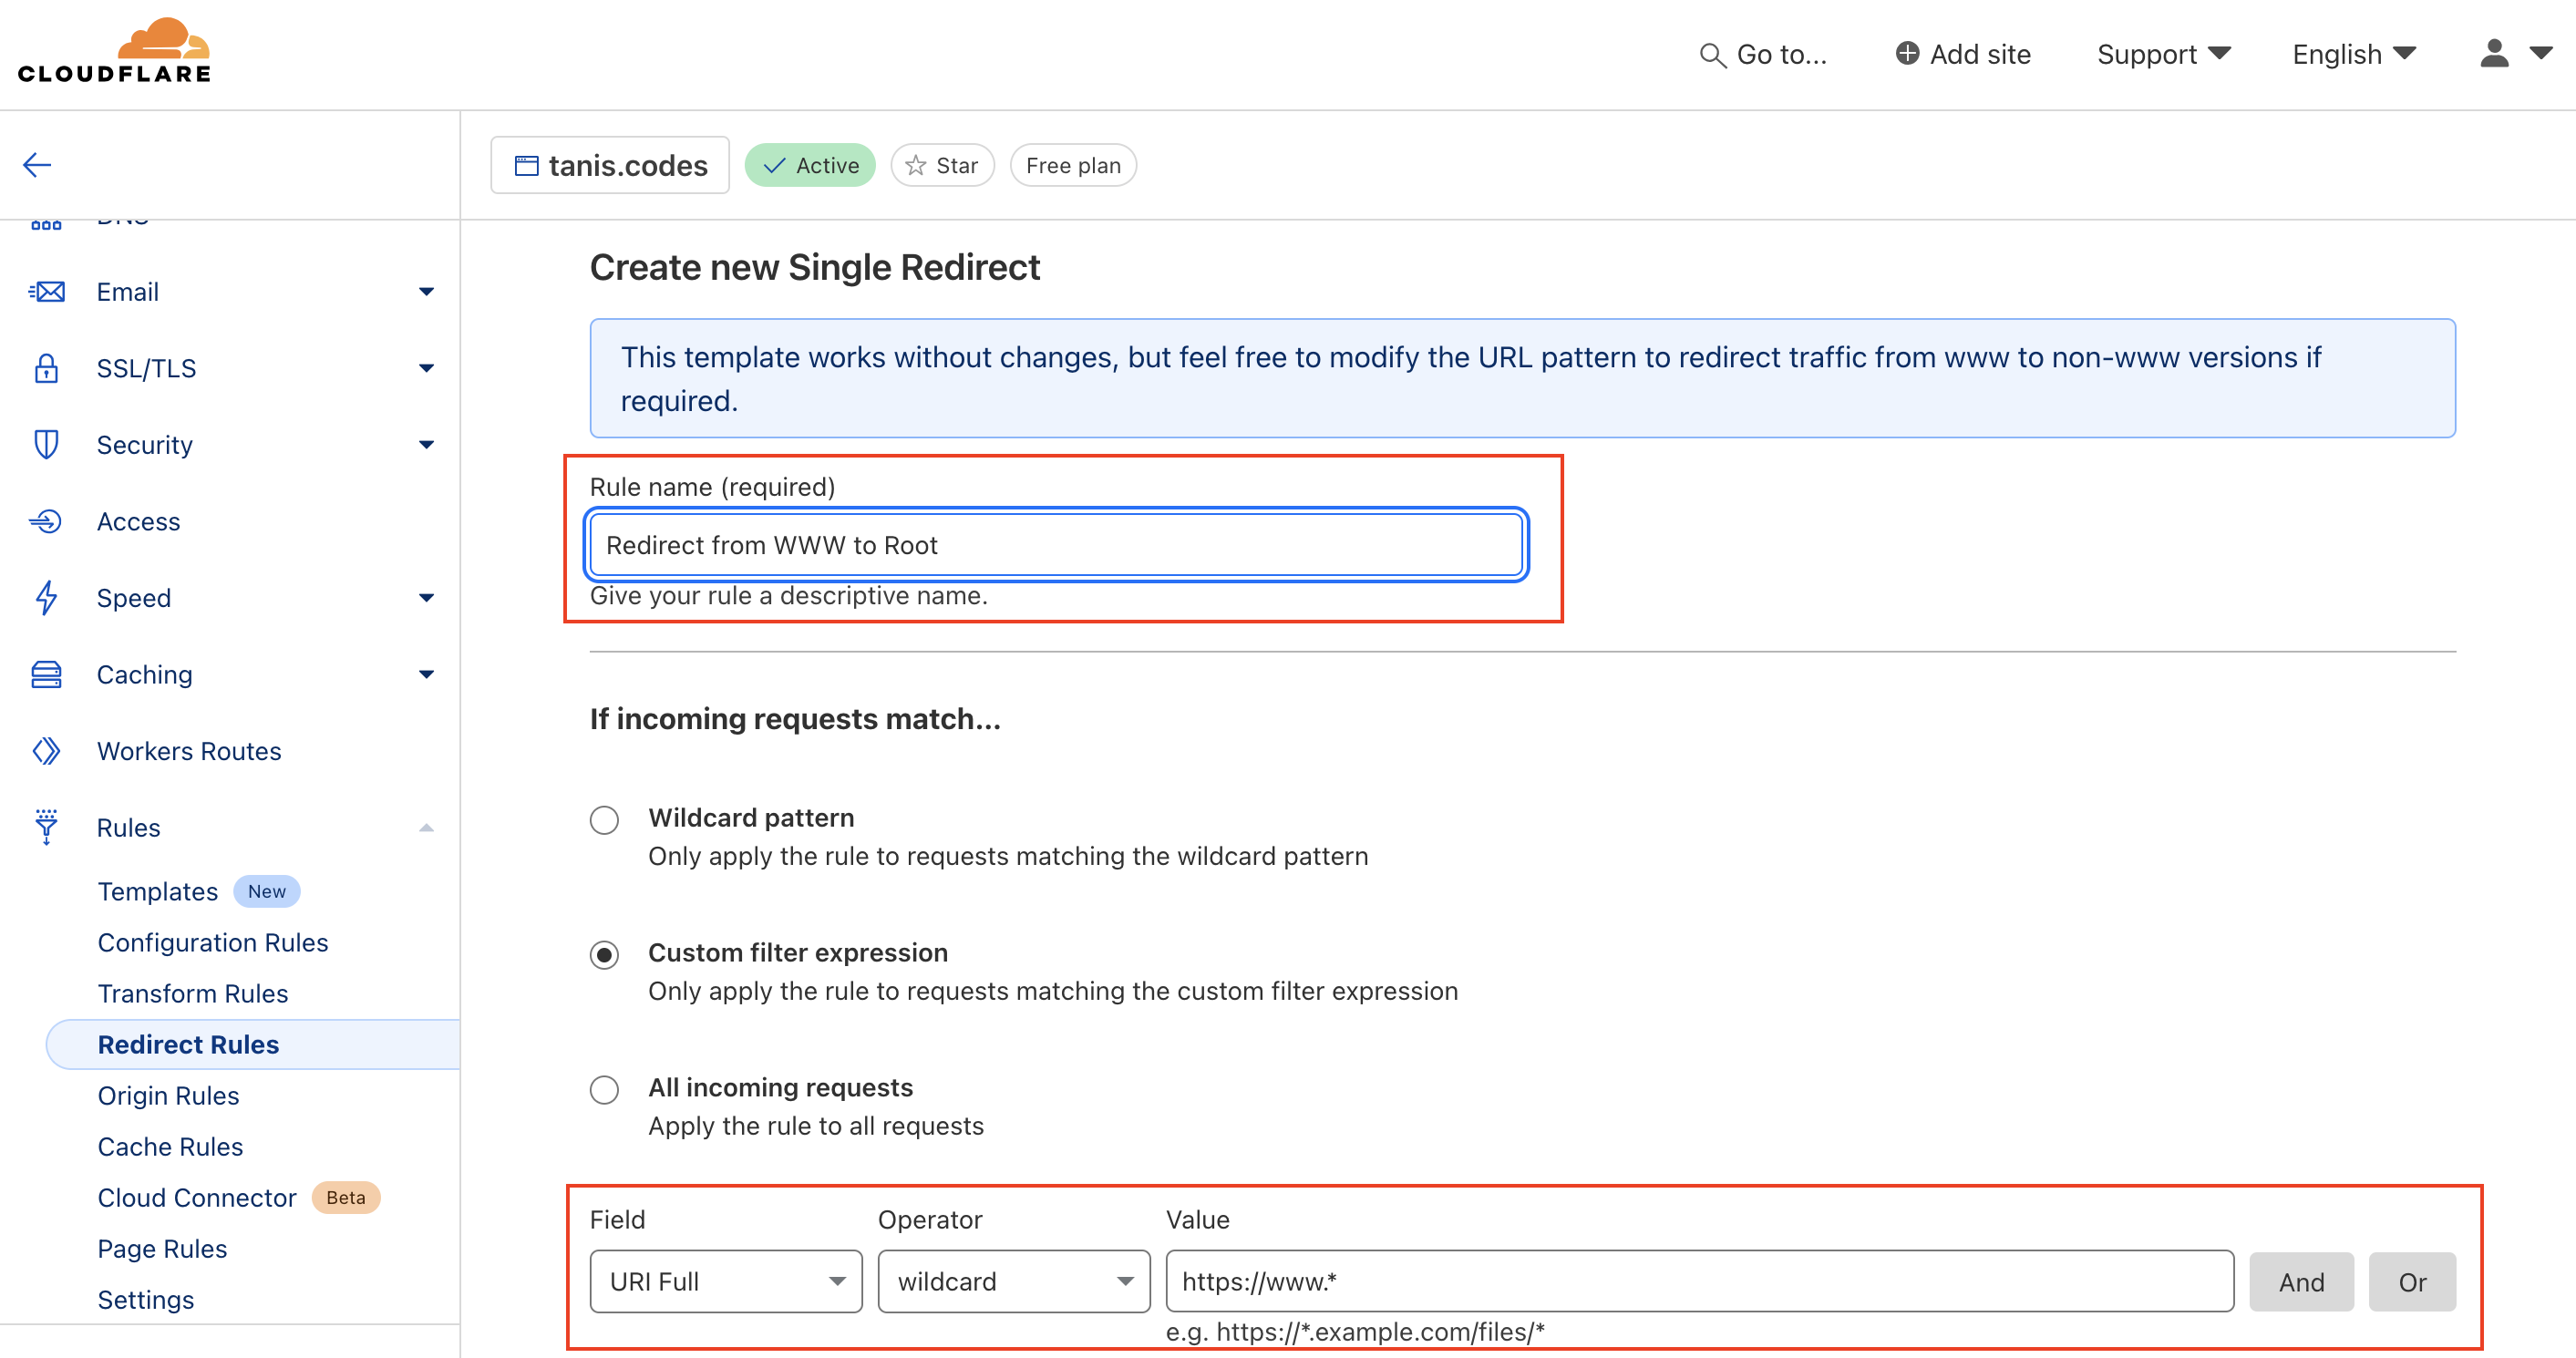The width and height of the screenshot is (2576, 1358).
Task: Edit the Rule name input field
Action: pyautogui.click(x=1055, y=545)
